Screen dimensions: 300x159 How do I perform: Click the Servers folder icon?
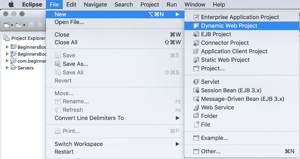coord(13,68)
